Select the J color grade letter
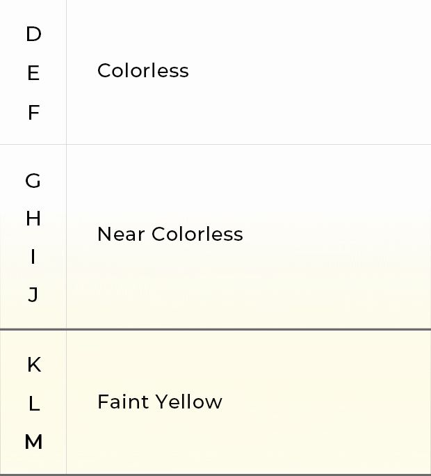The height and width of the screenshot is (476, 431). [x=33, y=294]
